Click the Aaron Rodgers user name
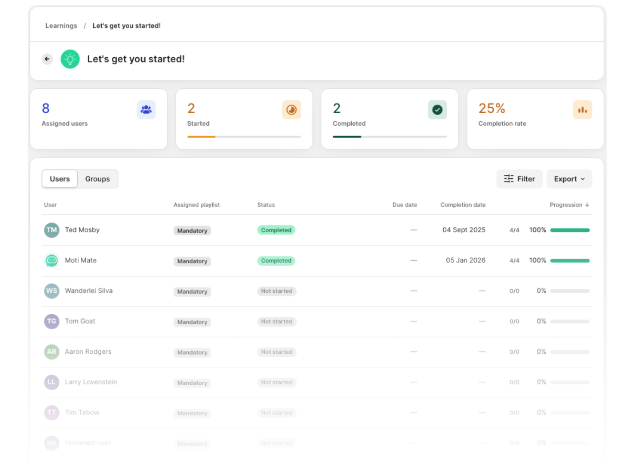Viewport: 632px width, 474px height. pos(88,352)
